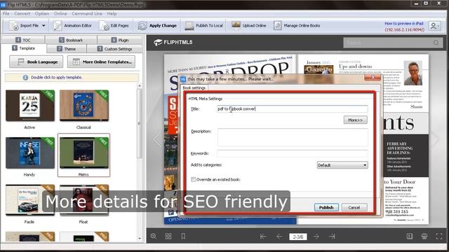Click the Keywords input field
The image size is (449, 252).
click(293, 153)
